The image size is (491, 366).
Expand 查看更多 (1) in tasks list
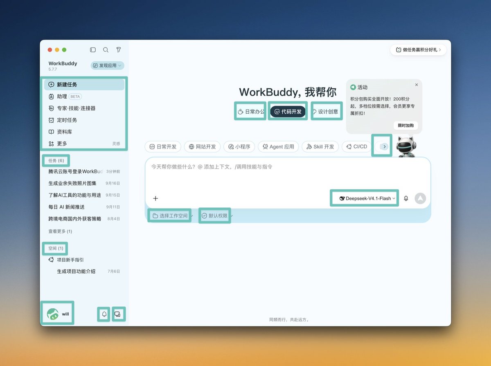click(60, 231)
